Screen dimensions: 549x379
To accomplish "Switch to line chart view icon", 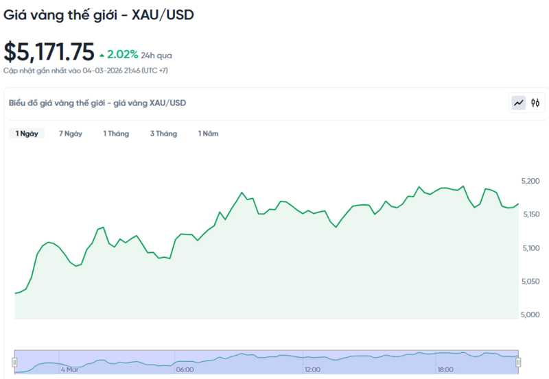I will (x=519, y=103).
